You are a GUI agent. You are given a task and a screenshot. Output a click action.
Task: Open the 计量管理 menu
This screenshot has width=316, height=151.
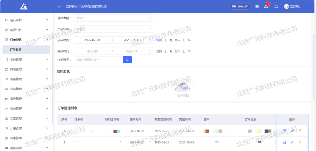coord(26,128)
